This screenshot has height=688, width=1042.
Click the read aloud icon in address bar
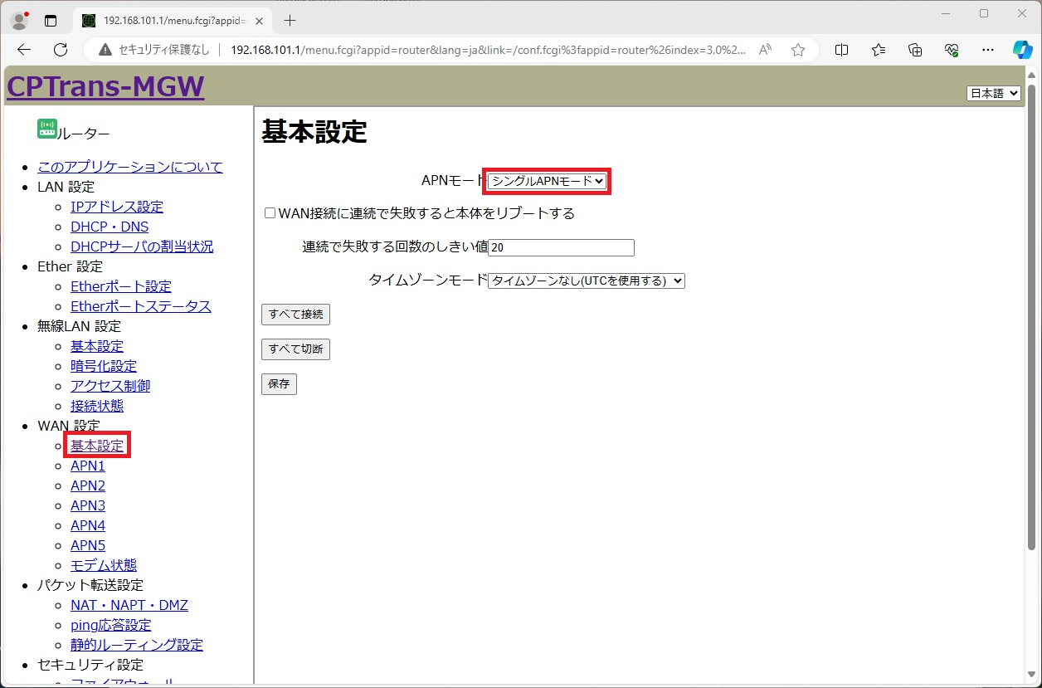pos(765,50)
